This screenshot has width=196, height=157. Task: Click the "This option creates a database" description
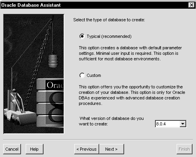[x=130, y=53]
